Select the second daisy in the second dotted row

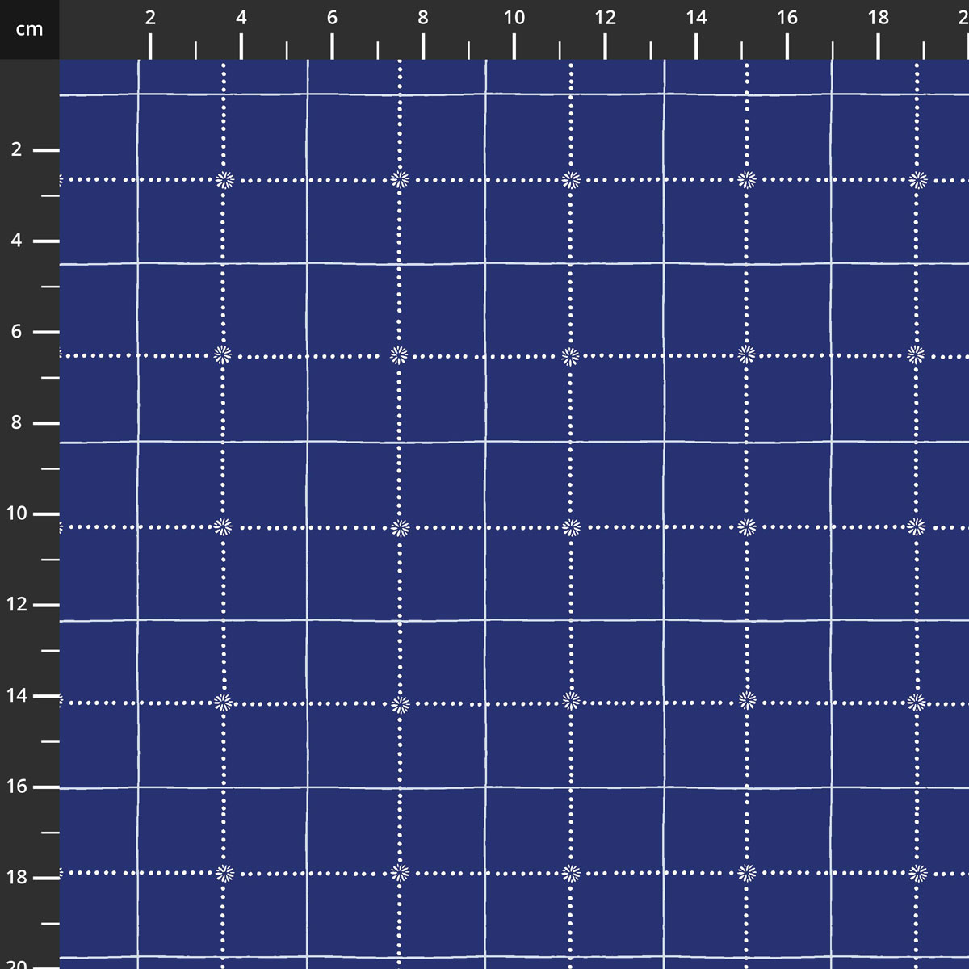[398, 354]
